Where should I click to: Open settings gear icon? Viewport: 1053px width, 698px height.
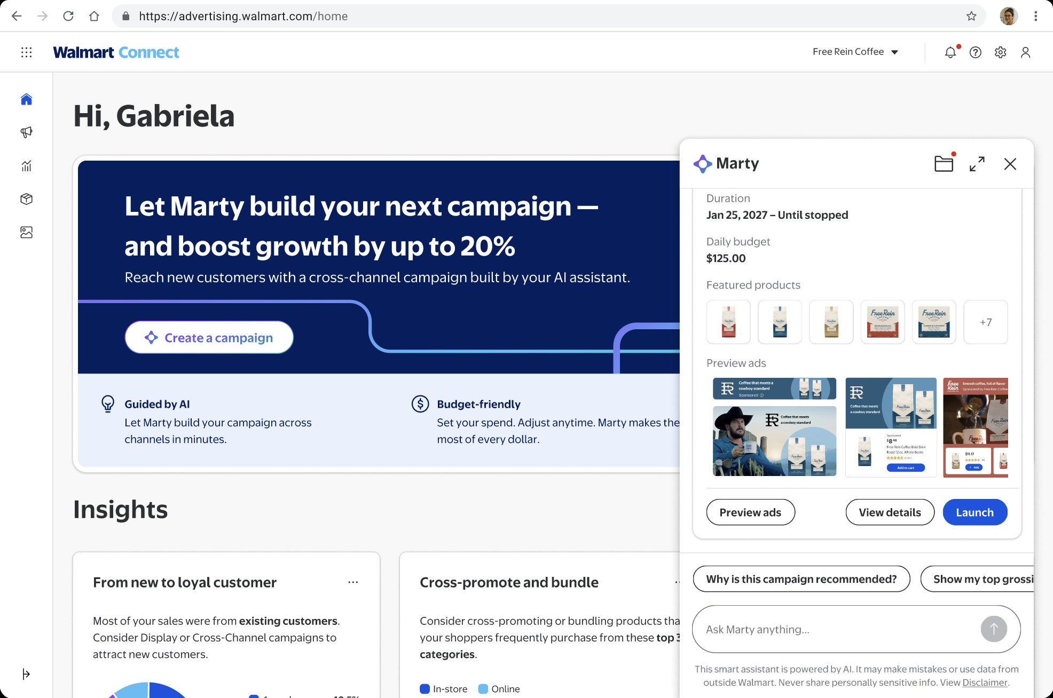pos(1001,52)
